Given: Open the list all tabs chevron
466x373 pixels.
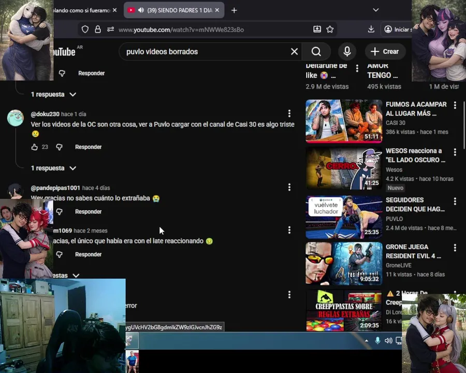Looking at the screenshot, I should (376, 10).
